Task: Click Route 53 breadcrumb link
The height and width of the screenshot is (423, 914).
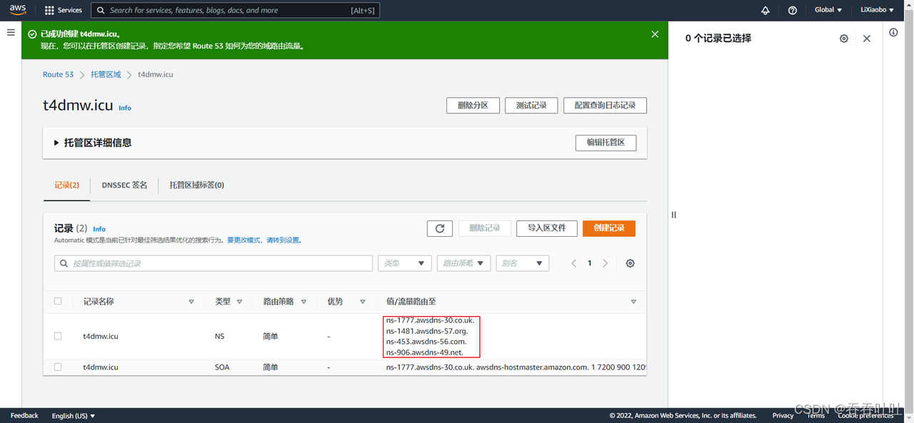Action: coord(58,74)
